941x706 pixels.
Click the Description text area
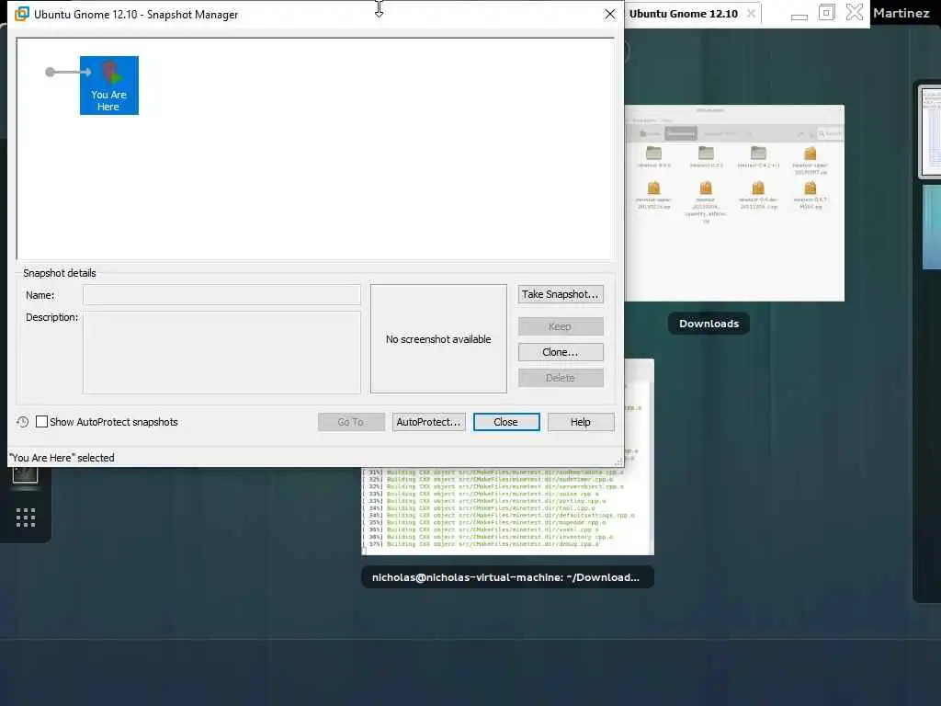[x=221, y=352]
